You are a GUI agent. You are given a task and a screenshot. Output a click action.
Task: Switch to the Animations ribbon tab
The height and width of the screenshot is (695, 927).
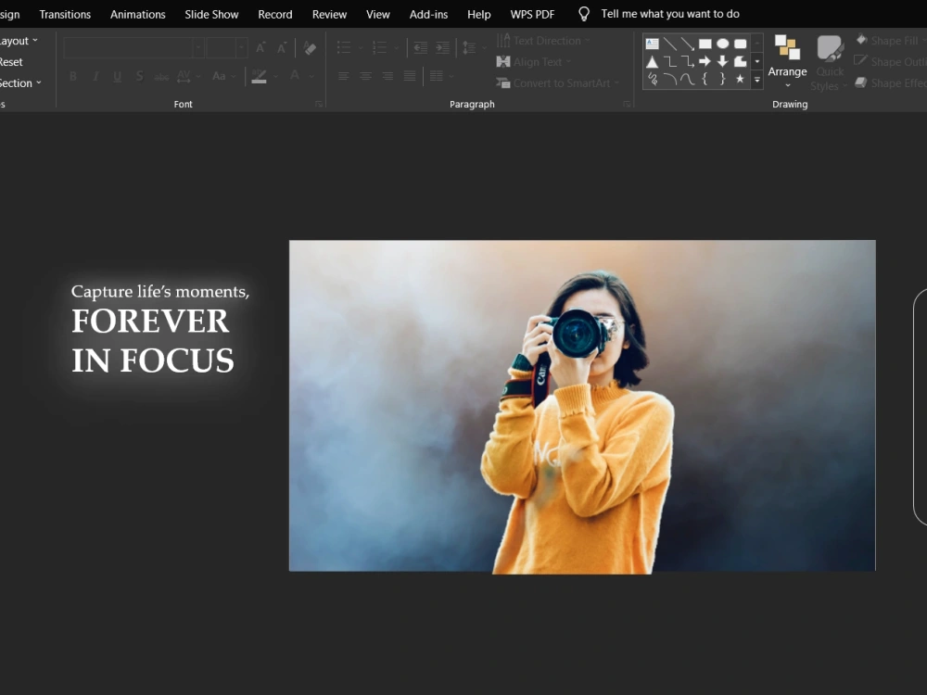point(137,14)
